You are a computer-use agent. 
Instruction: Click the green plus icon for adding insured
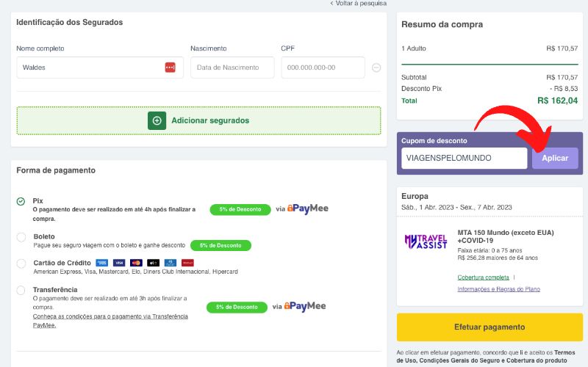click(x=157, y=120)
